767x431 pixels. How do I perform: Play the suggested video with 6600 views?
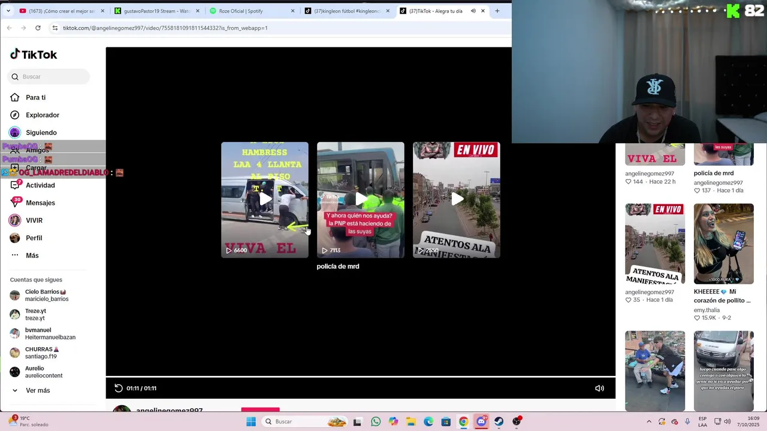[x=265, y=200]
